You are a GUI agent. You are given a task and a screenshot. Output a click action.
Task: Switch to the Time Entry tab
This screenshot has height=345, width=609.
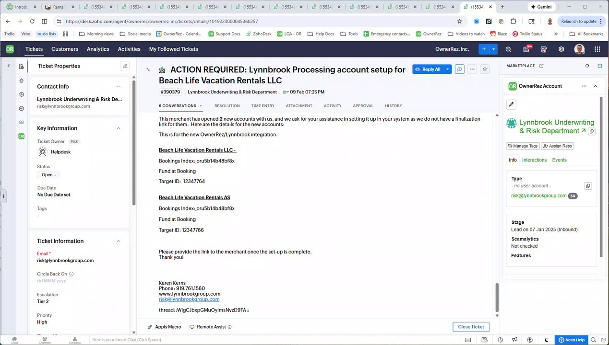(263, 106)
